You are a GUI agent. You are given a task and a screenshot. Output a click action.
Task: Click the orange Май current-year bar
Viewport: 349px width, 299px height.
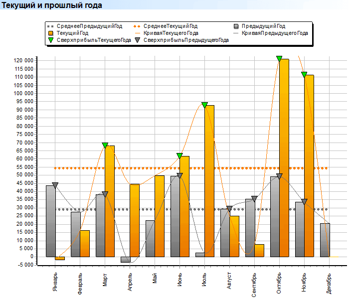pos(160,216)
